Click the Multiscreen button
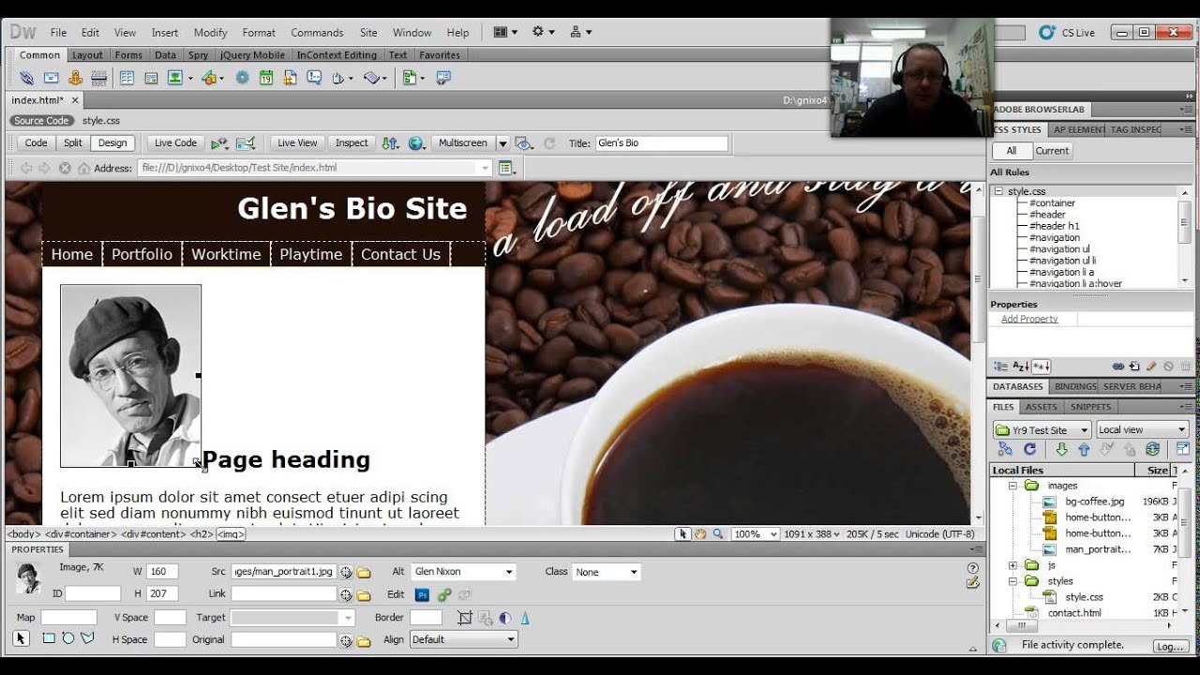 (x=462, y=143)
